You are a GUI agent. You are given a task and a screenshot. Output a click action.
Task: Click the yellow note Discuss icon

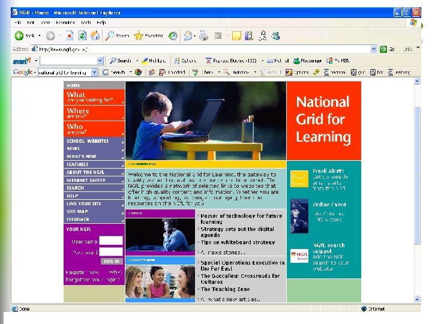pos(236,35)
